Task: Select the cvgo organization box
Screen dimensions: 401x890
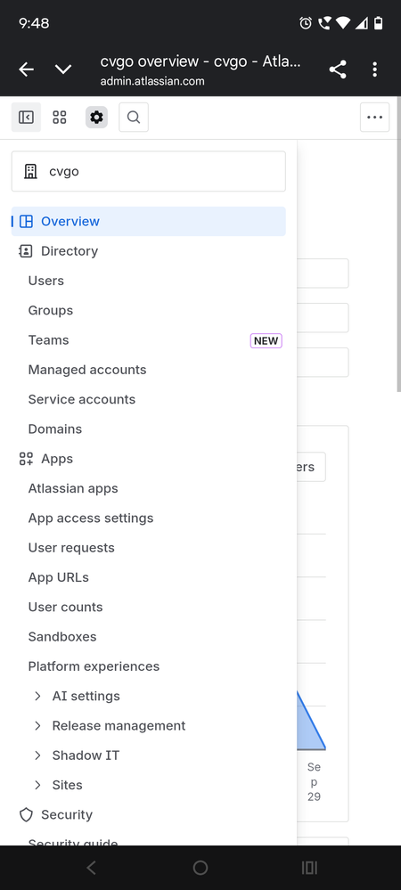Action: (148, 171)
